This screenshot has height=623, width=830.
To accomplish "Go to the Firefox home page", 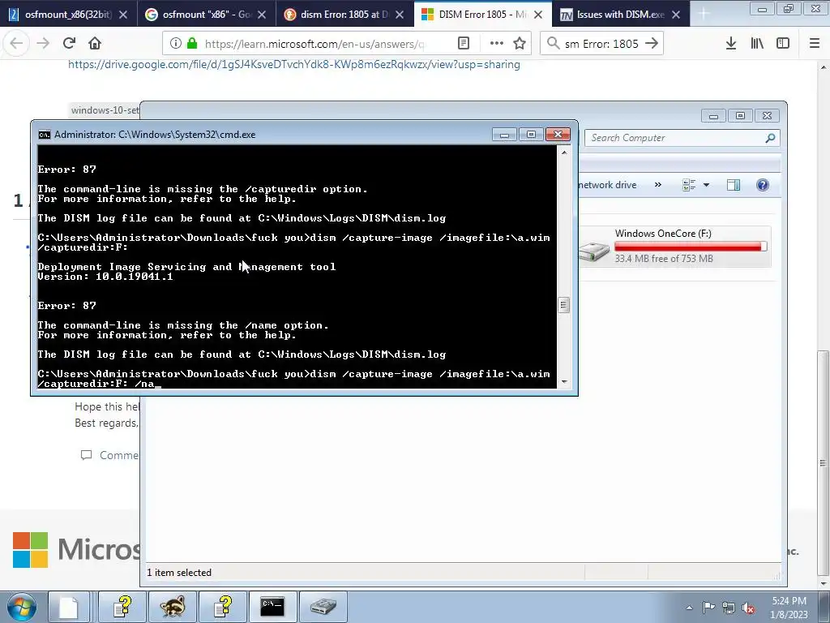I will (95, 44).
